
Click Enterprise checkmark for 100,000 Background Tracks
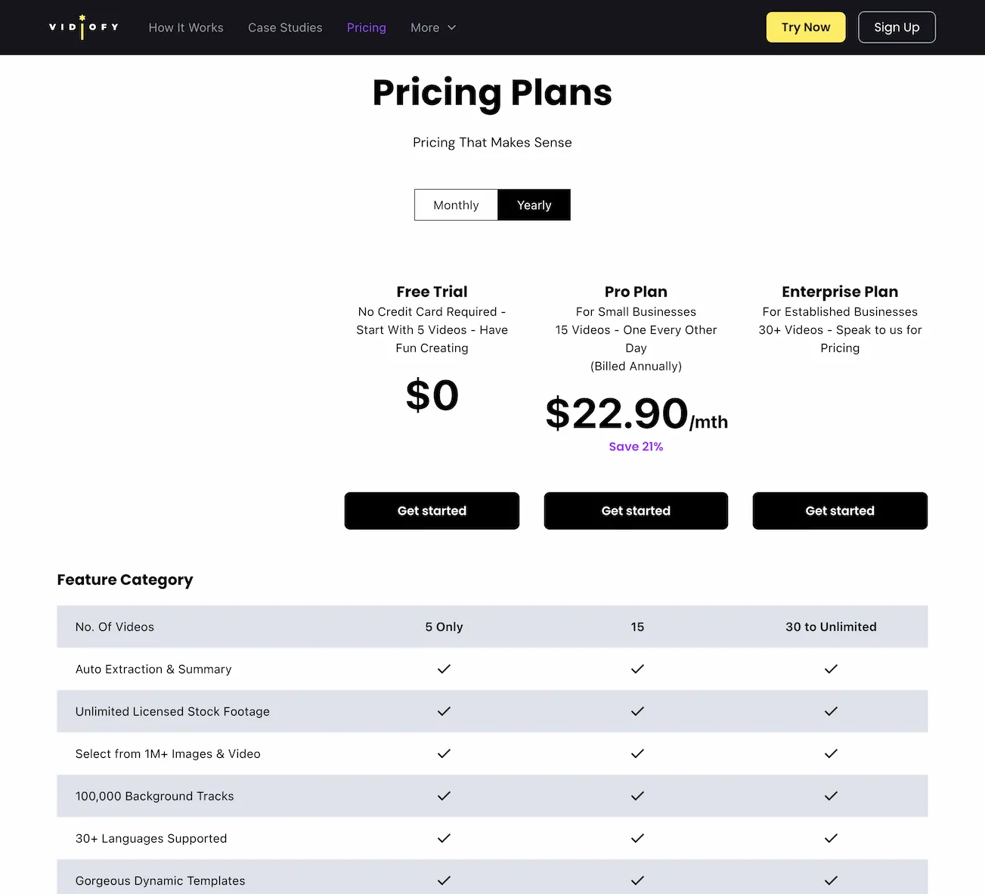(x=831, y=796)
